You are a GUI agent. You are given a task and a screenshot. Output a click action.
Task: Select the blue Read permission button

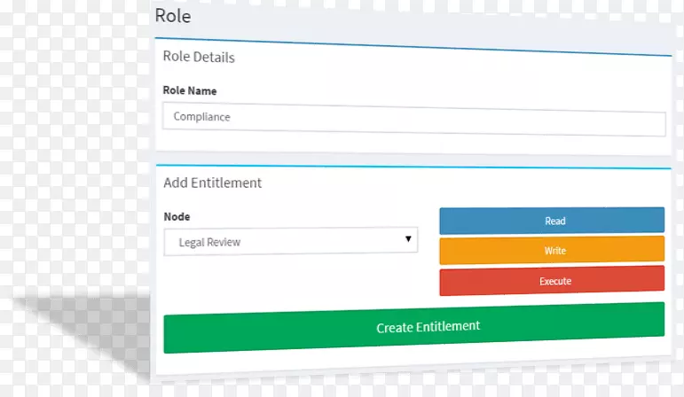[552, 221]
